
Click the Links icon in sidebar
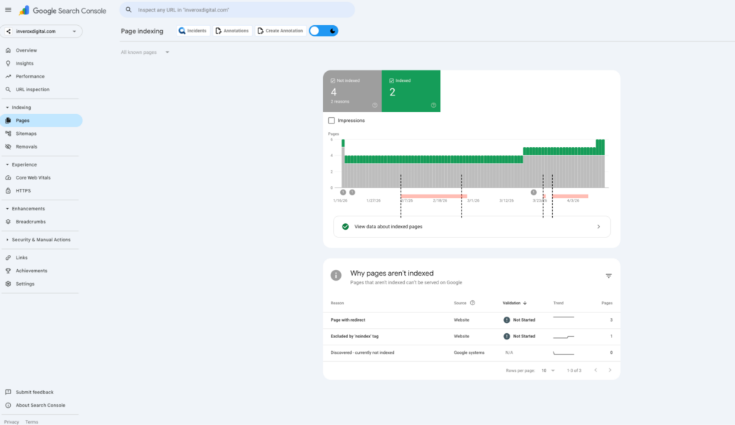tap(8, 258)
